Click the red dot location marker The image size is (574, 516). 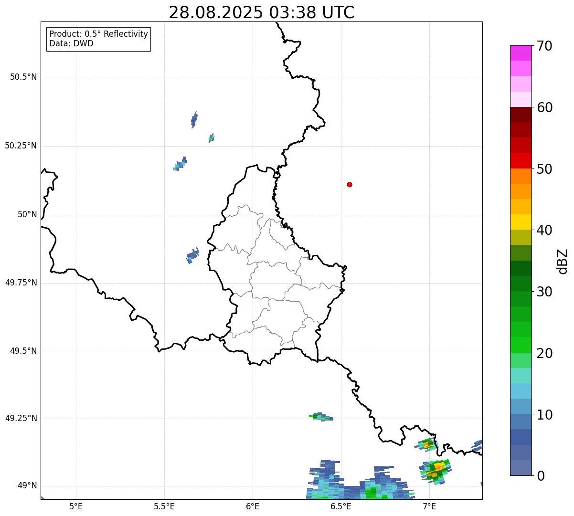(x=350, y=184)
